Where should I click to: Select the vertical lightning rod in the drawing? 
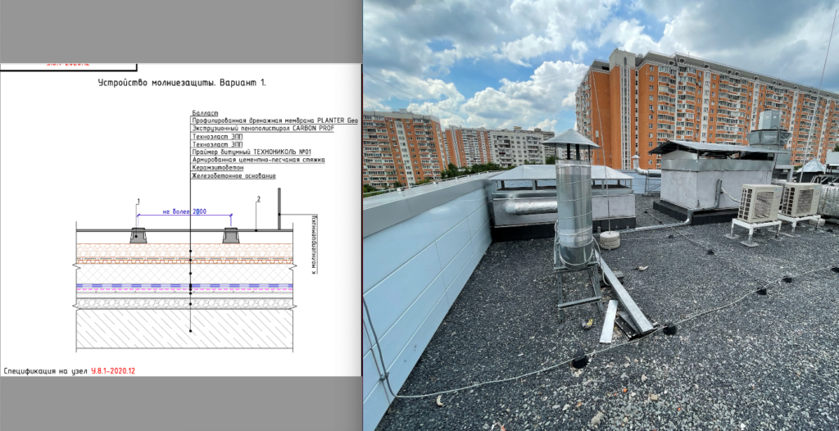(279, 209)
